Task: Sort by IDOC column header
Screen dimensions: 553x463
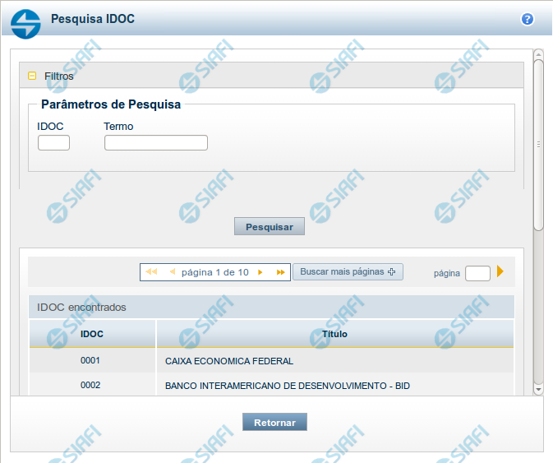Action: [x=92, y=334]
